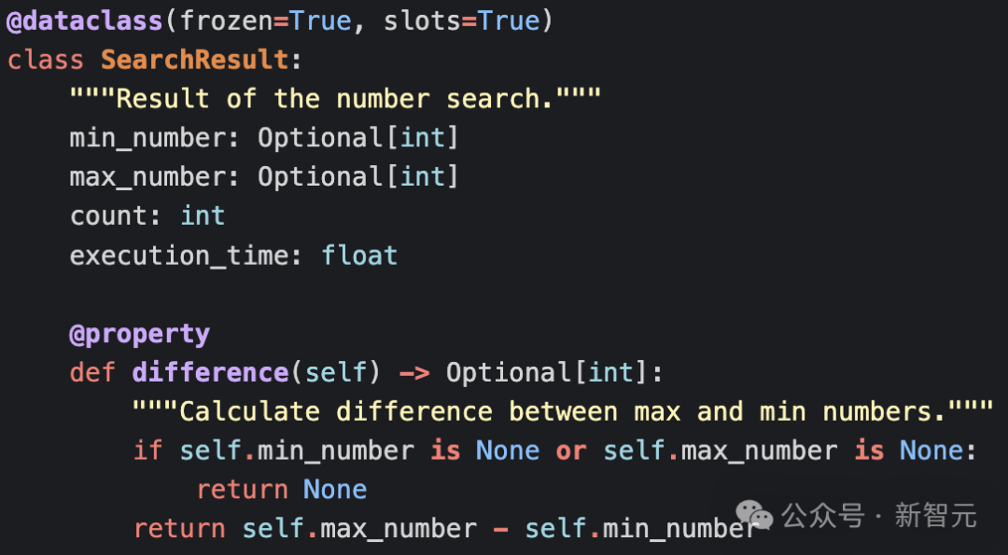This screenshot has height=555, width=1008.
Task: Click the minus operator in the final return
Action: click(500, 529)
